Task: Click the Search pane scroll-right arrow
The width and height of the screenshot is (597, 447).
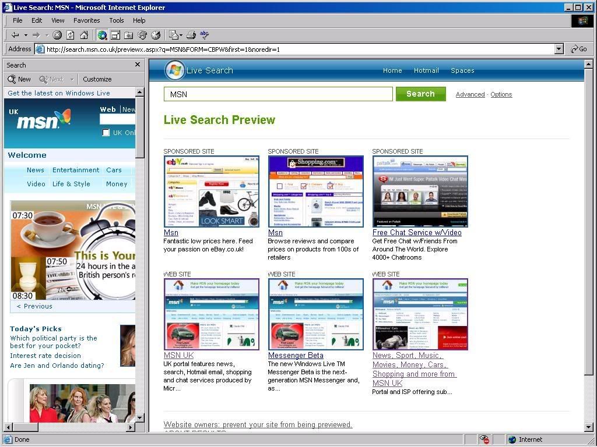Action: point(131,427)
